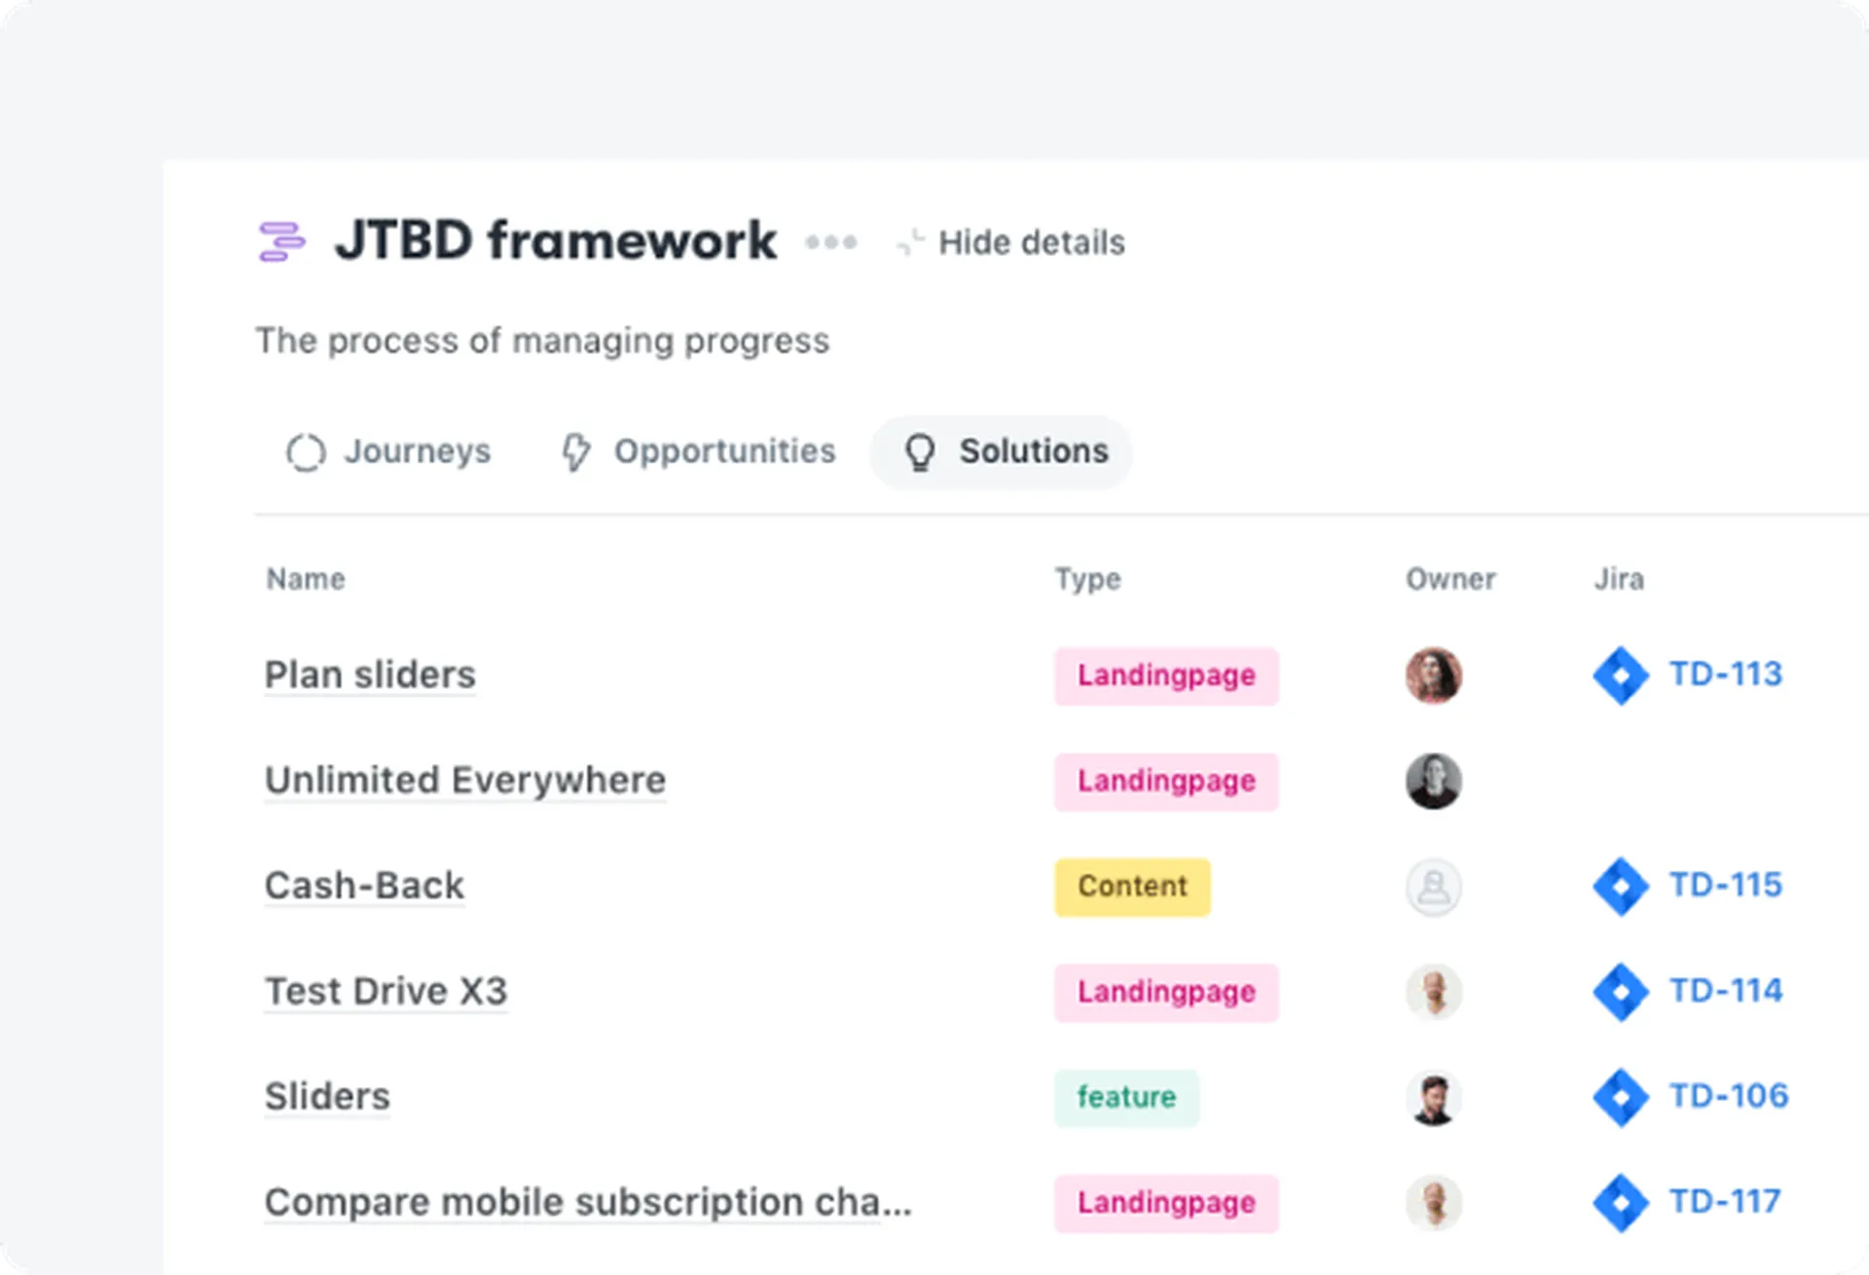Viewport: 1869px width, 1275px height.
Task: Click the Landingpage tag for Plan sliders
Action: [x=1166, y=675]
